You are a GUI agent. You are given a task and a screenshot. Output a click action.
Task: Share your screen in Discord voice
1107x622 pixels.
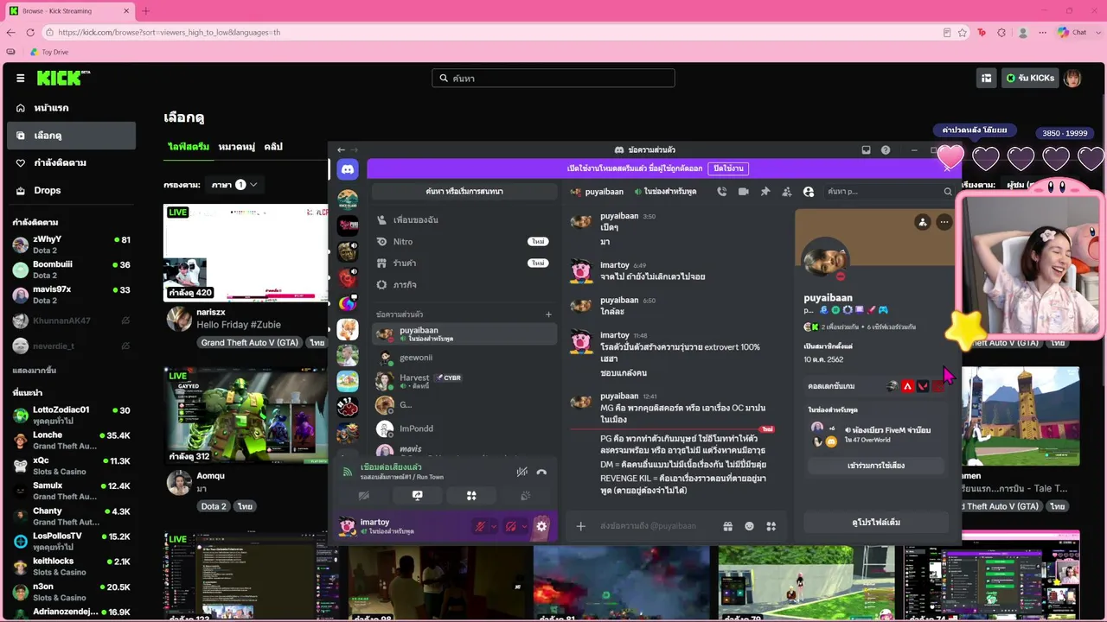418,496
